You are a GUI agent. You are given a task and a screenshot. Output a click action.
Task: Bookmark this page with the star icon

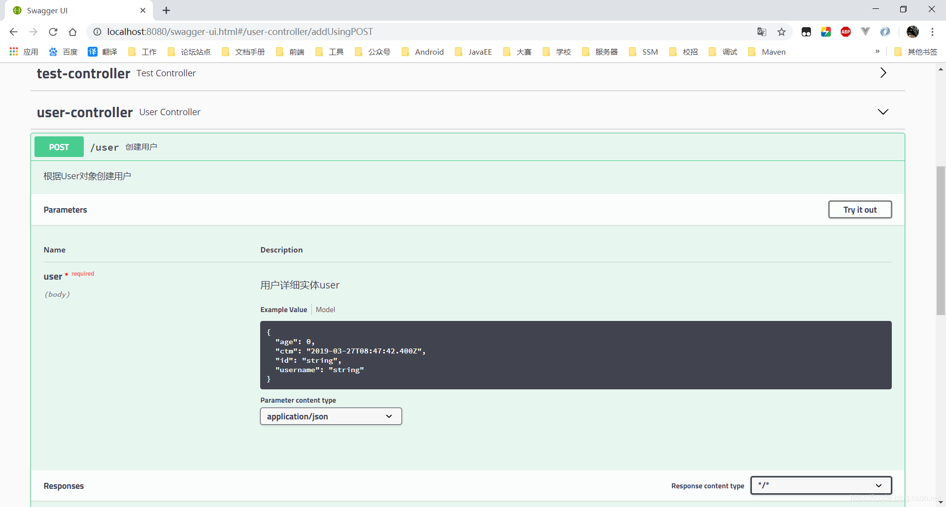click(781, 32)
